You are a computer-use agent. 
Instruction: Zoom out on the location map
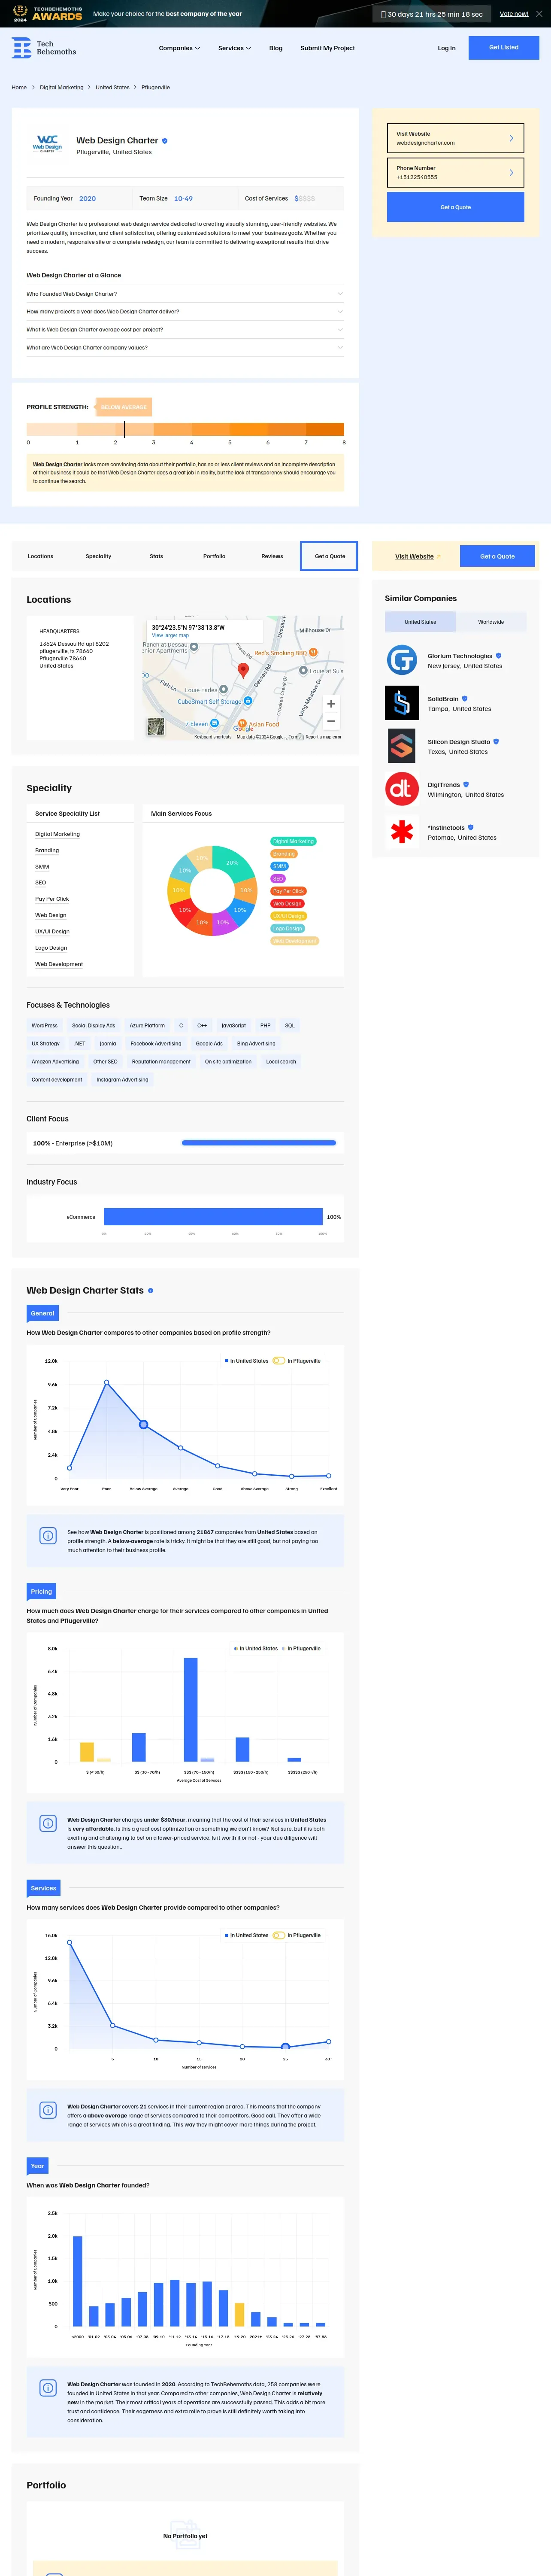click(331, 721)
